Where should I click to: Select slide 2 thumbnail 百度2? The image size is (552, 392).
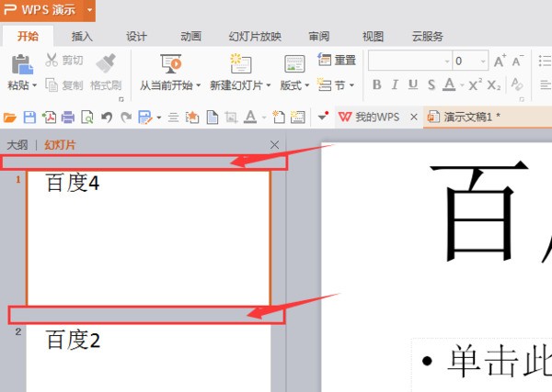(148, 358)
